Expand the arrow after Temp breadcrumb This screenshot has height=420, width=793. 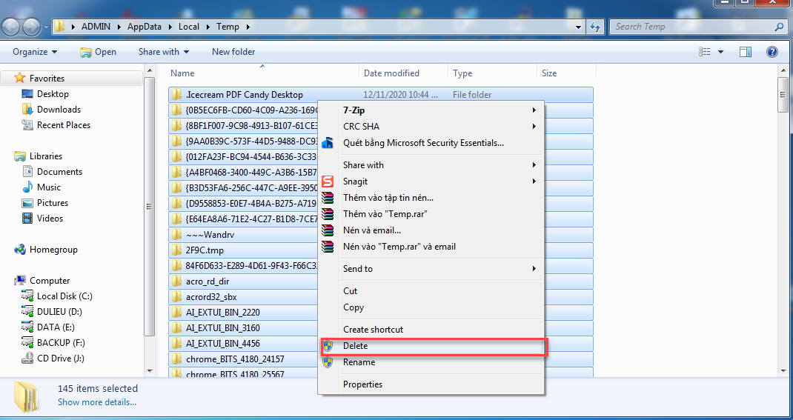[x=248, y=27]
